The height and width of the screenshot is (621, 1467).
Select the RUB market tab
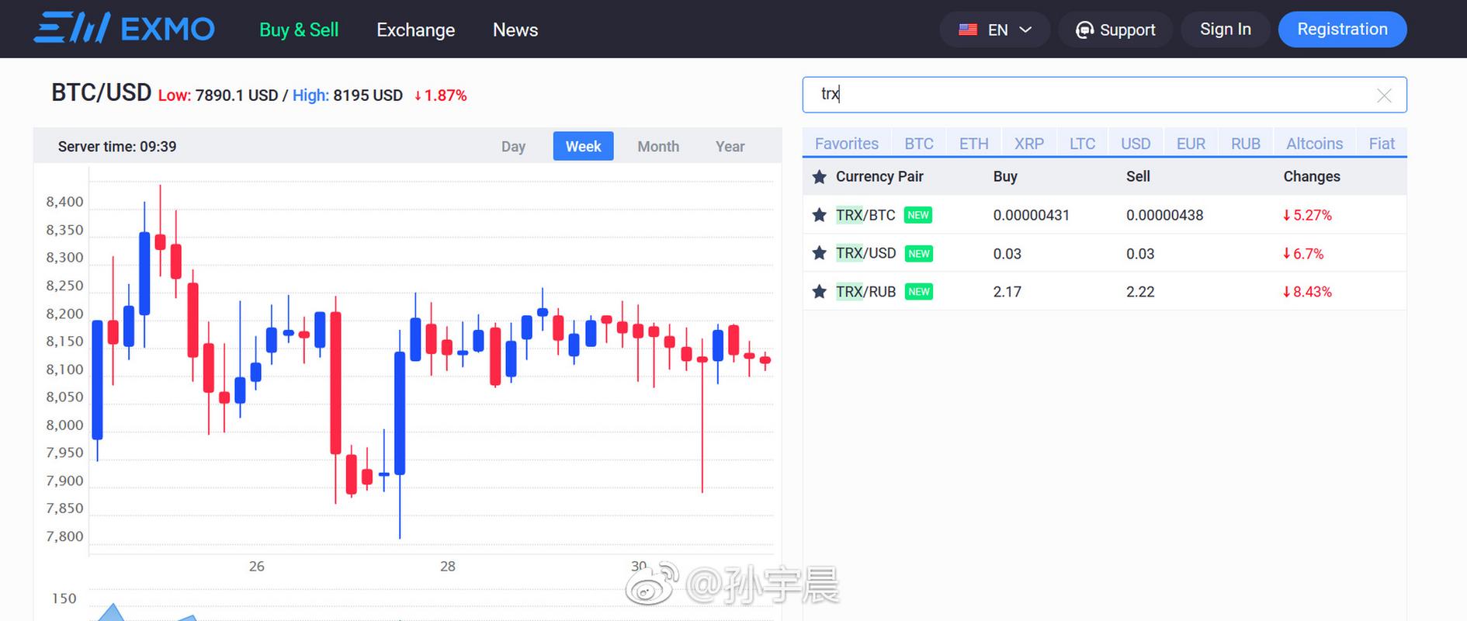[x=1246, y=144]
